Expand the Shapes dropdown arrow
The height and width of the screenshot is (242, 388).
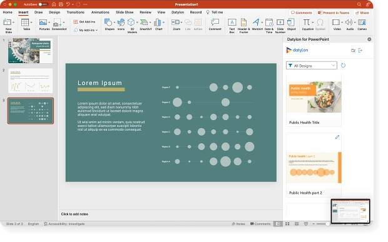point(114,23)
